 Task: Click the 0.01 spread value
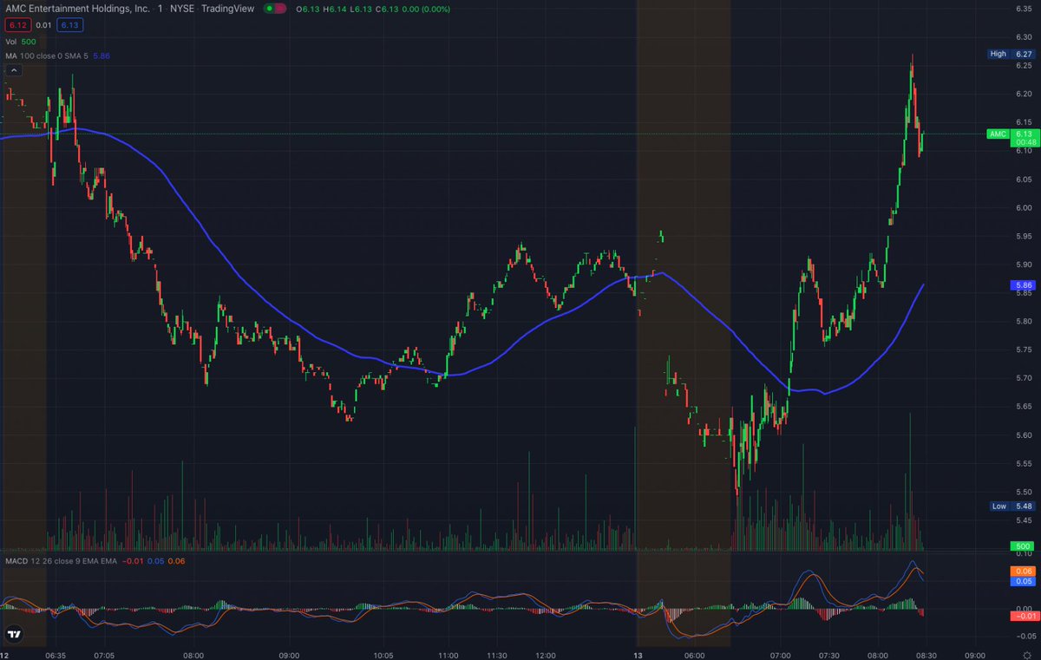[43, 25]
